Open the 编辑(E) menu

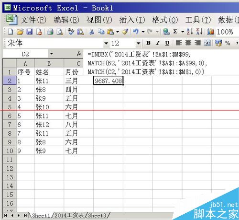[x=66, y=20]
